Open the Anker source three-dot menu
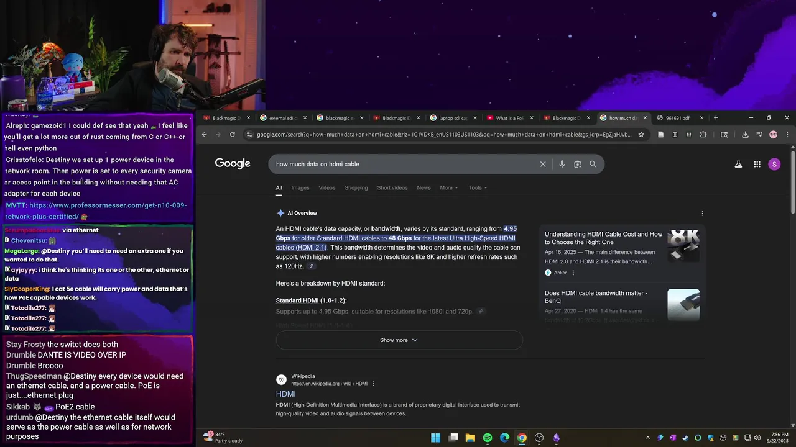Screen dimensions: 796x447 click(x=573, y=273)
